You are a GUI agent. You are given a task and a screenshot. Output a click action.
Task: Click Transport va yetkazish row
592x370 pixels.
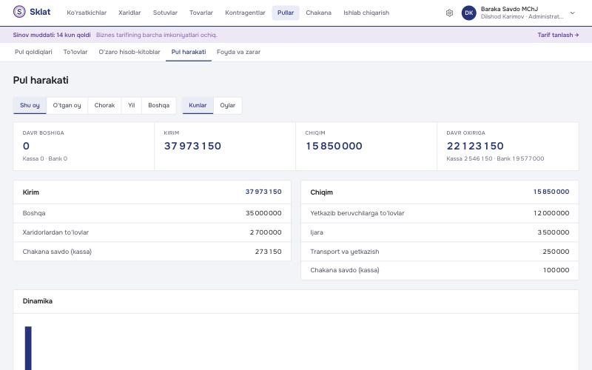click(x=440, y=252)
